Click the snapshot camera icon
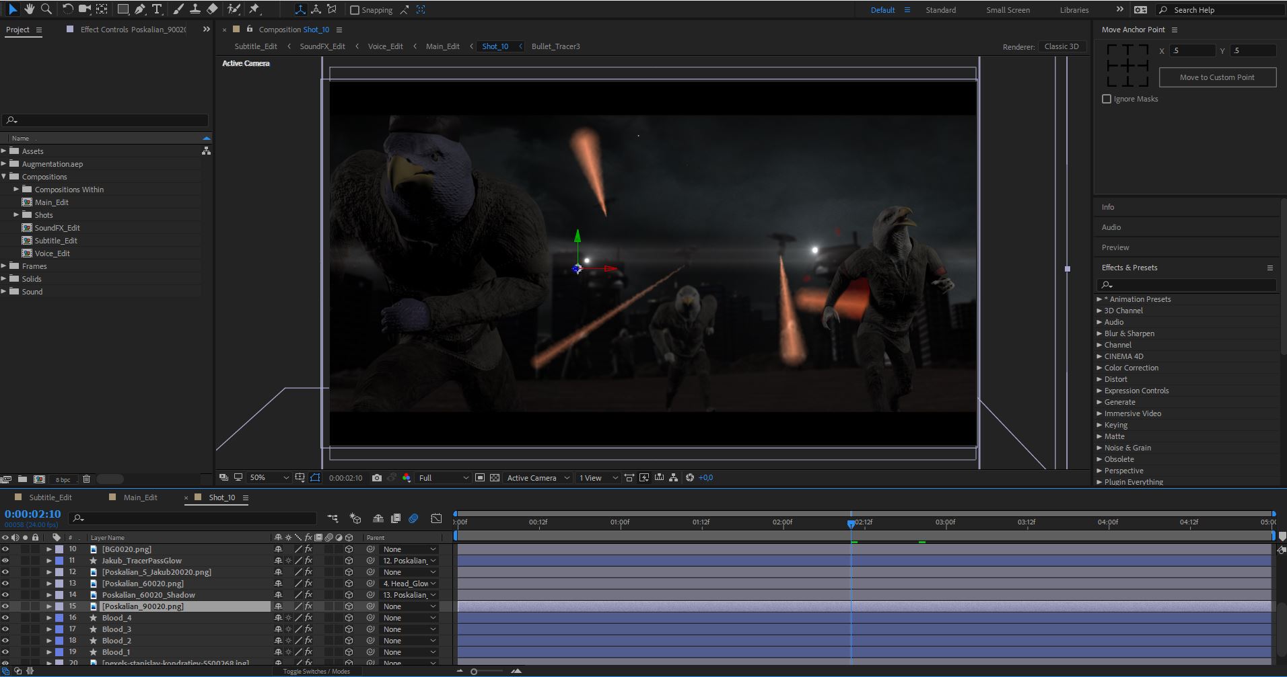Image resolution: width=1287 pixels, height=677 pixels. (377, 478)
